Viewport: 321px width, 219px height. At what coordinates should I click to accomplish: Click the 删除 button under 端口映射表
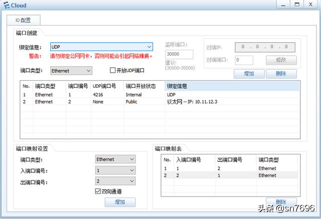(x=281, y=201)
